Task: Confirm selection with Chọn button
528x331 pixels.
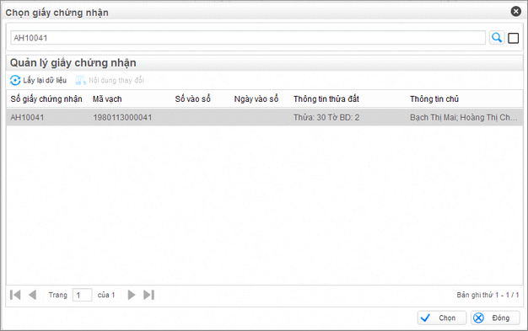Action: click(x=442, y=318)
